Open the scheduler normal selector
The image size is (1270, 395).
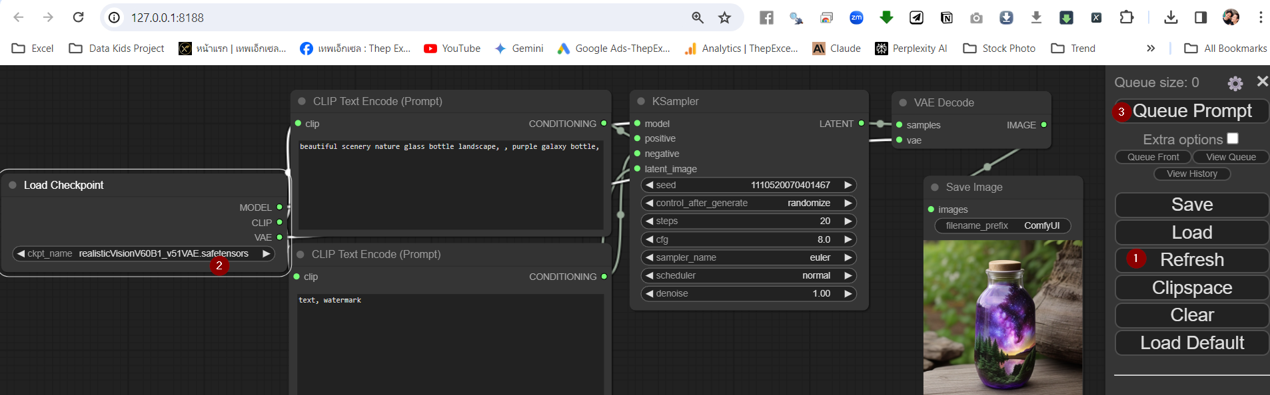pyautogui.click(x=748, y=275)
